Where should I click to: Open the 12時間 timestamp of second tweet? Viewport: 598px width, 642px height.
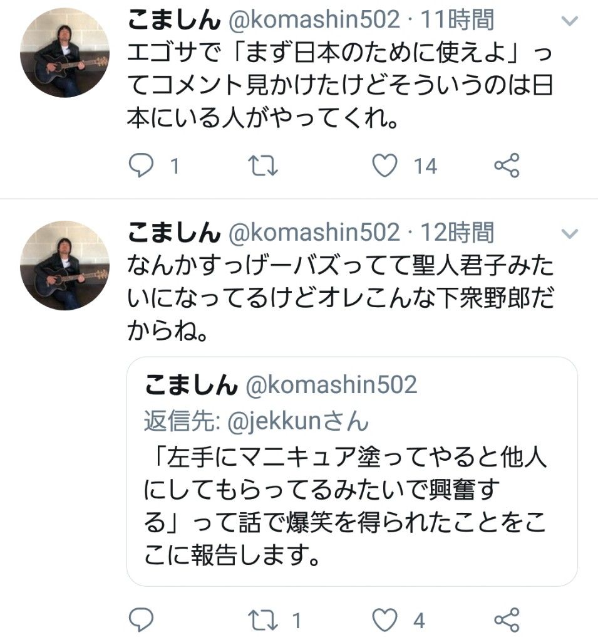(x=458, y=233)
